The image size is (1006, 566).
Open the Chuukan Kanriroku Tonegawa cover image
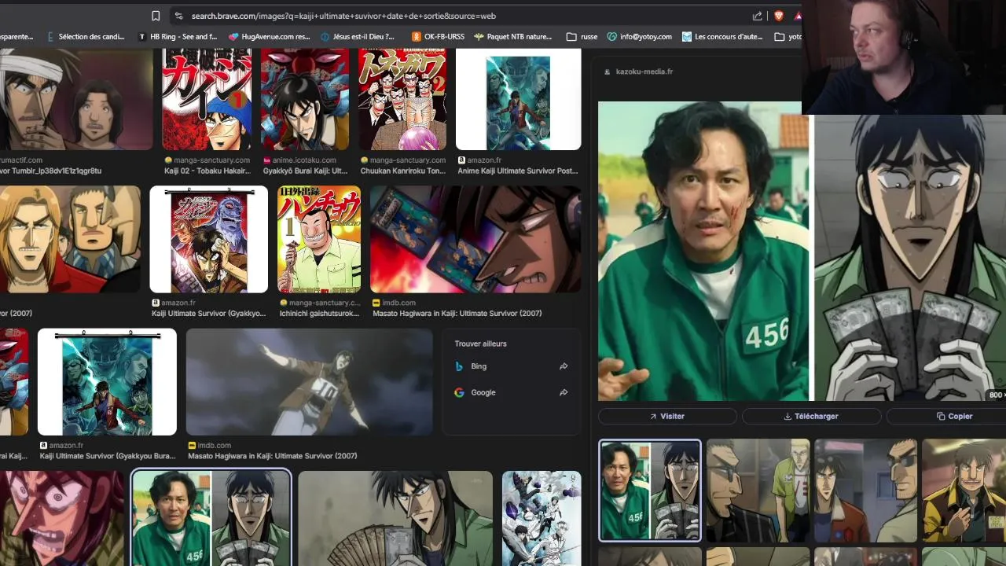point(402,99)
